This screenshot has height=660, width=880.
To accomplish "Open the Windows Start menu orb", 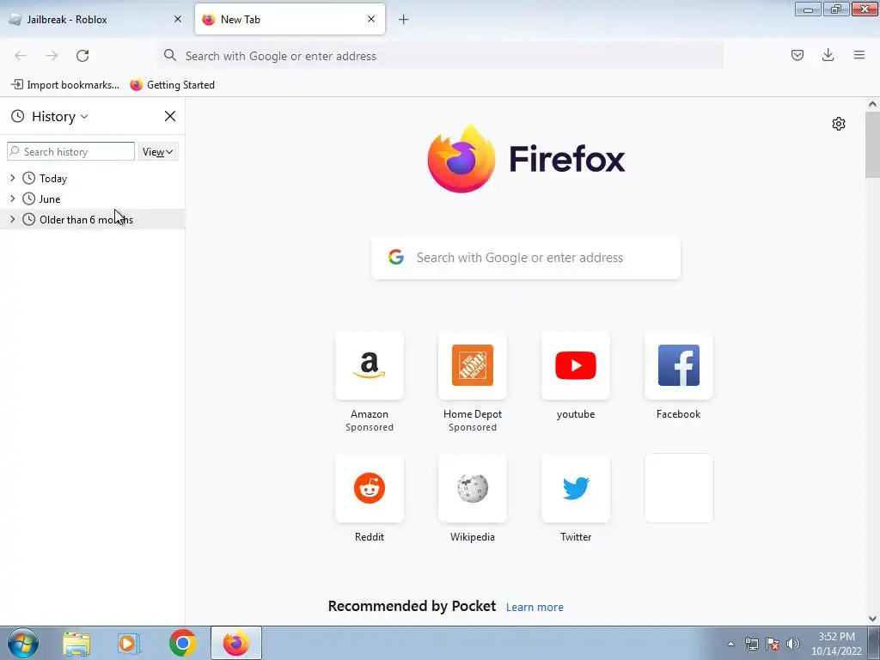I will (x=23, y=643).
